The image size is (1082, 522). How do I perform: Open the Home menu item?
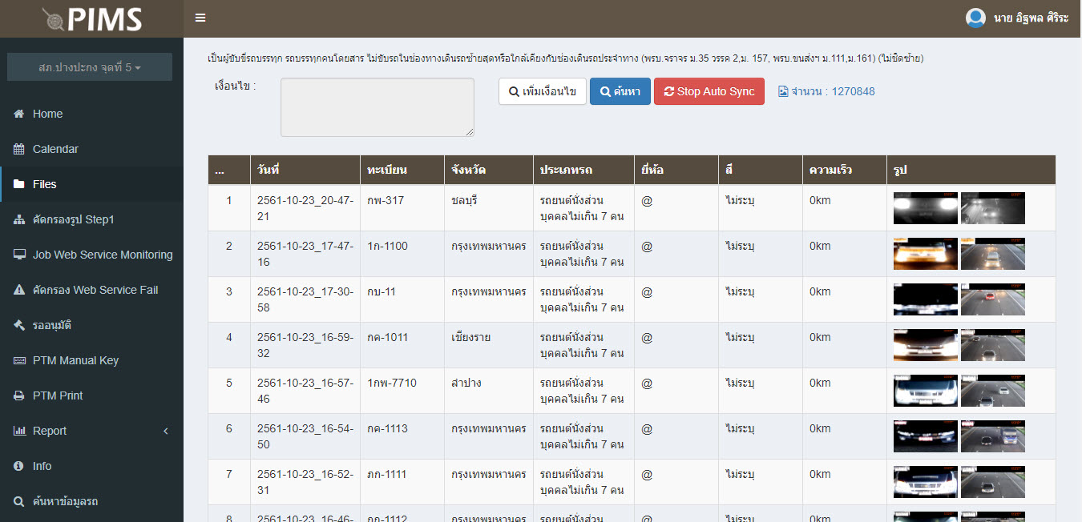pos(91,114)
